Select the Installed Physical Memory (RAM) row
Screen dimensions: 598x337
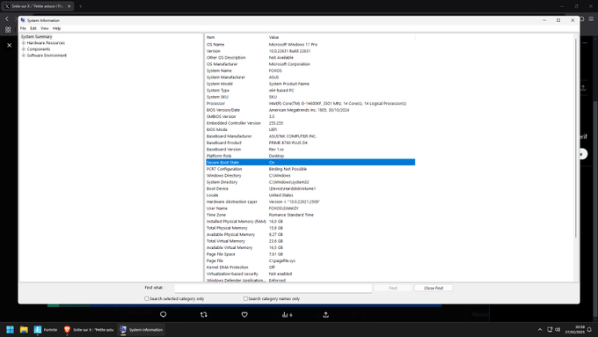click(310, 222)
